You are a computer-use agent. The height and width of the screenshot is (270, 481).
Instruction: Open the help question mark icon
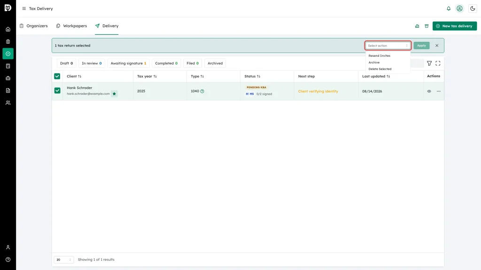click(8, 260)
